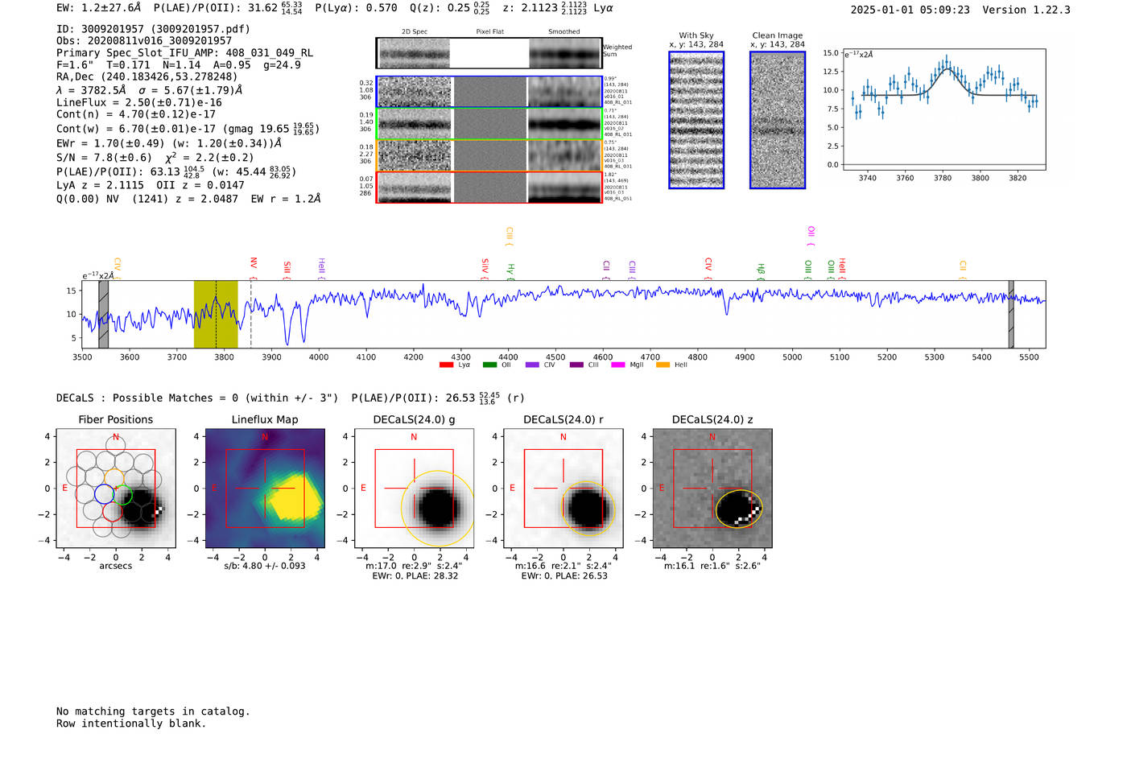Click the blue fiber circle in Fiber Positions
This screenshot has height=767, width=1127.
point(105,495)
